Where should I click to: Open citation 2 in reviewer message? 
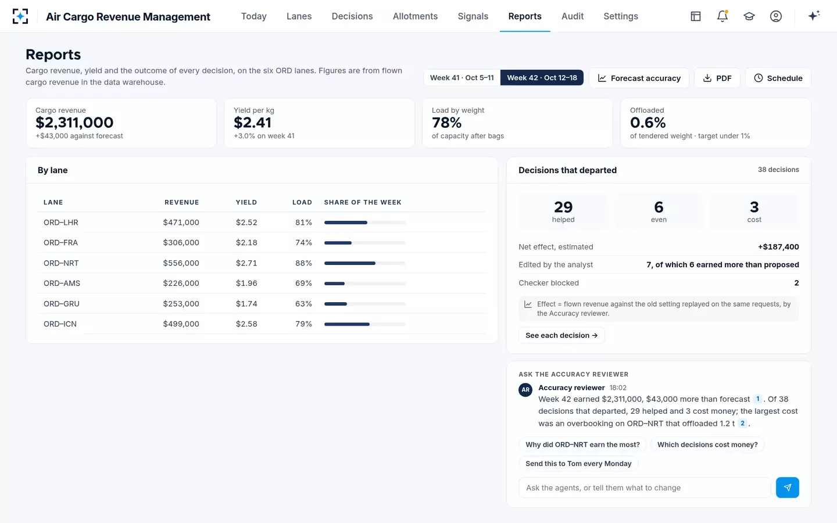(742, 424)
